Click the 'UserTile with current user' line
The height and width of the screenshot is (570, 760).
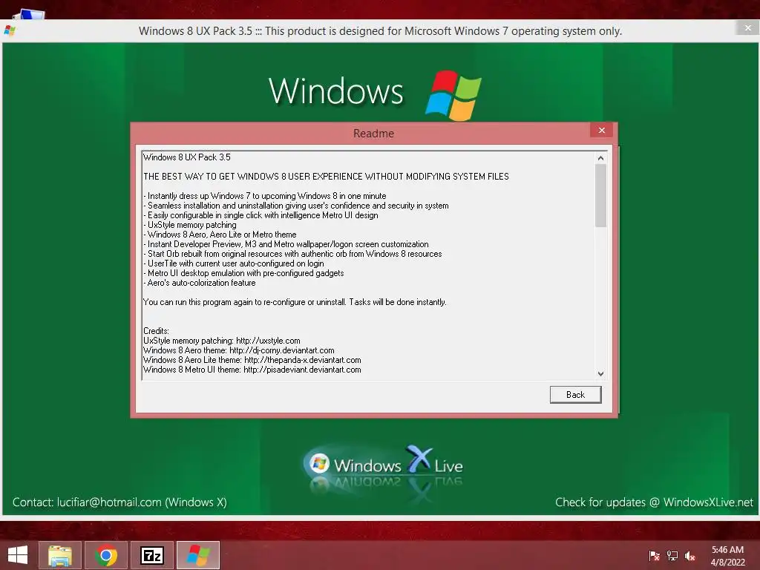click(234, 263)
